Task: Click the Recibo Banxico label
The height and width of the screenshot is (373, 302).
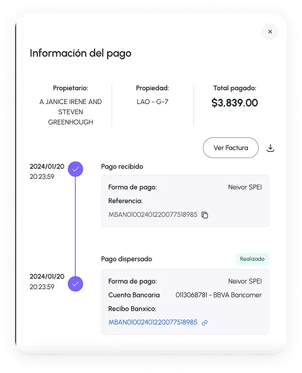Action: click(x=132, y=309)
